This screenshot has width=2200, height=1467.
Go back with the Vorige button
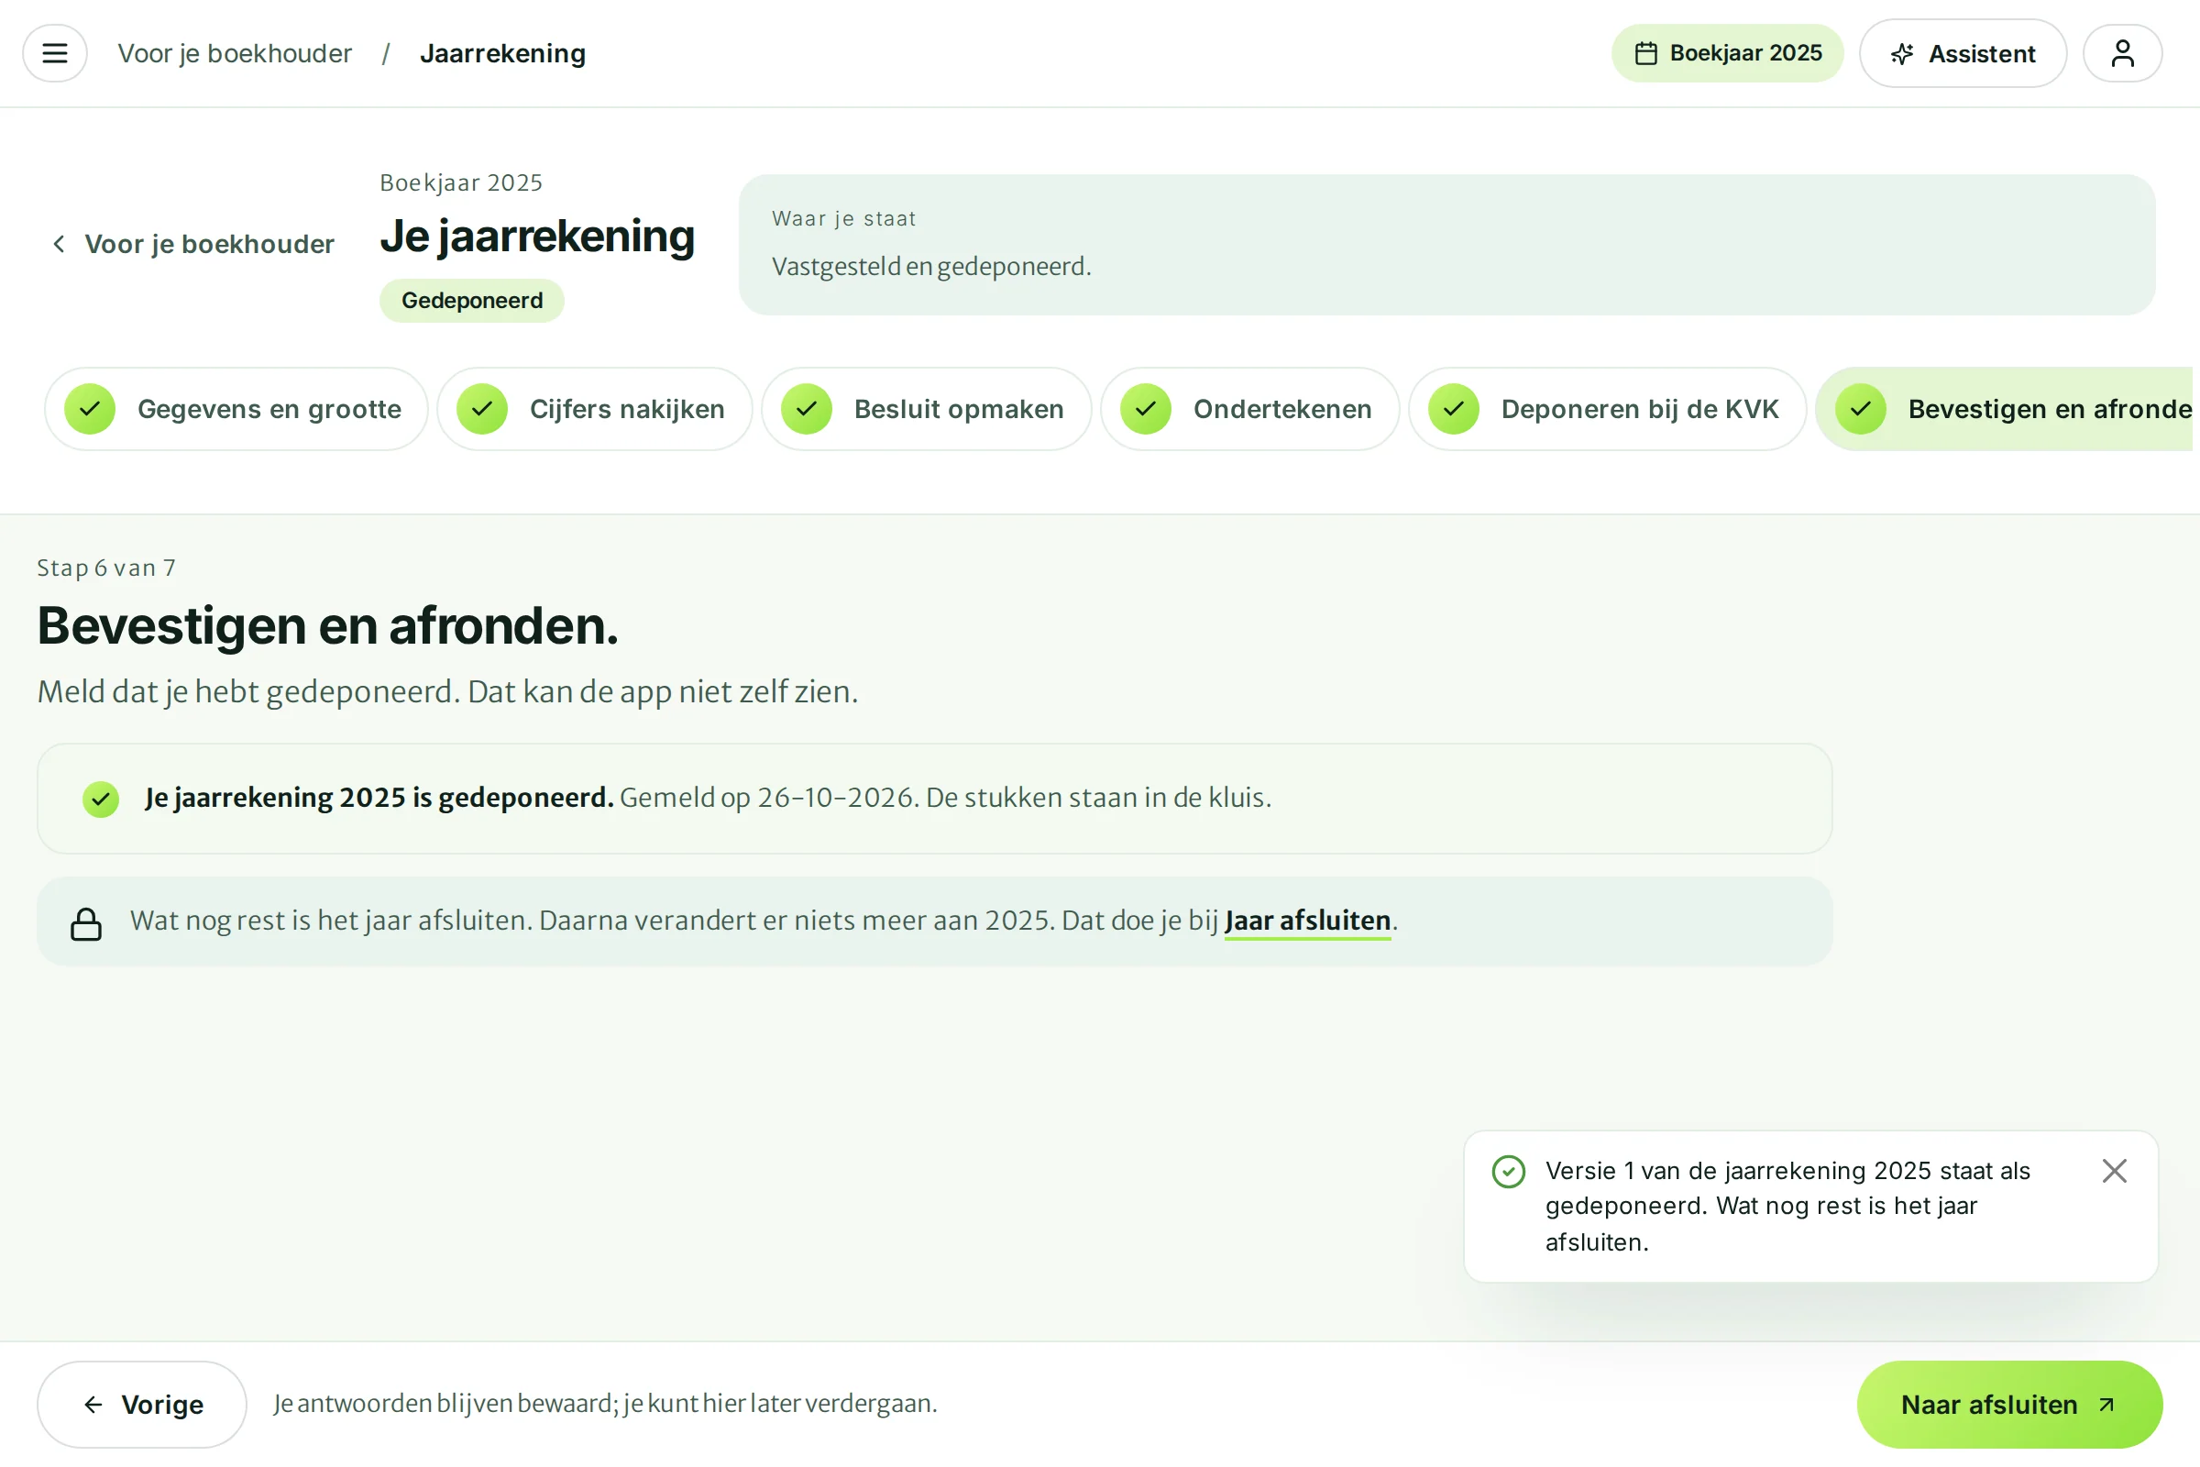click(142, 1405)
